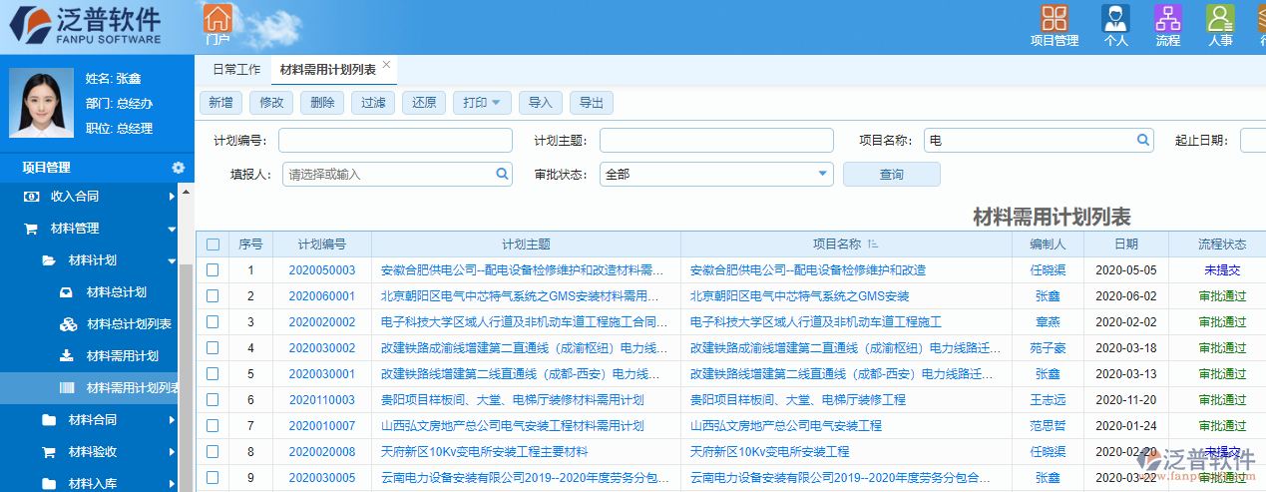1266x492 pixels.
Task: Open the 人事 module icon
Action: pos(1220,26)
